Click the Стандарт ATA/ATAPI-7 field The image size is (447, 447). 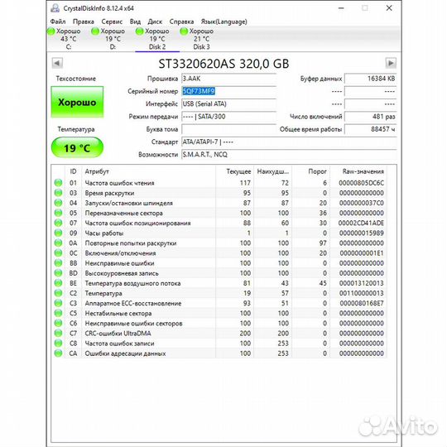point(289,142)
